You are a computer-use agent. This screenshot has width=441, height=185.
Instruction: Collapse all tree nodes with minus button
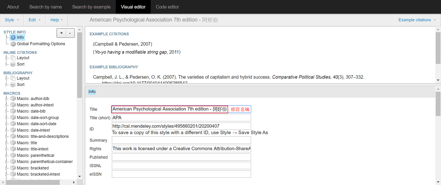70,33
